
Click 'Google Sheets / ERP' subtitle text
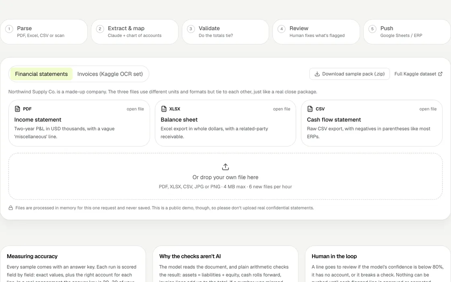[401, 35]
